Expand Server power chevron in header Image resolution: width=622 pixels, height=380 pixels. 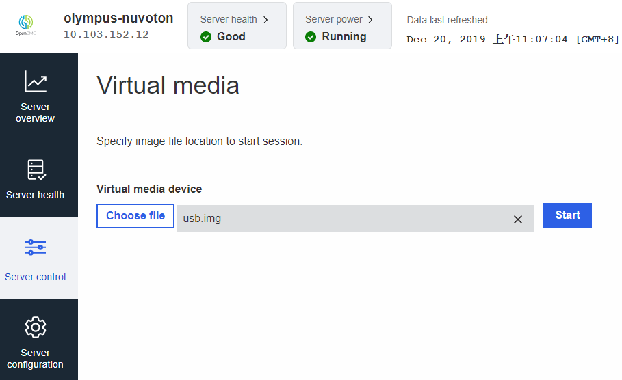click(371, 20)
